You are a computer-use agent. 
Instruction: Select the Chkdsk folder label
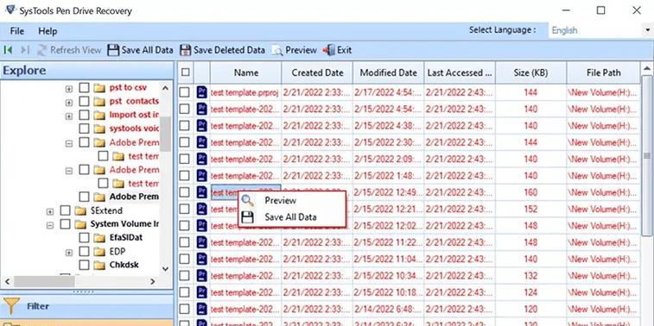124,265
